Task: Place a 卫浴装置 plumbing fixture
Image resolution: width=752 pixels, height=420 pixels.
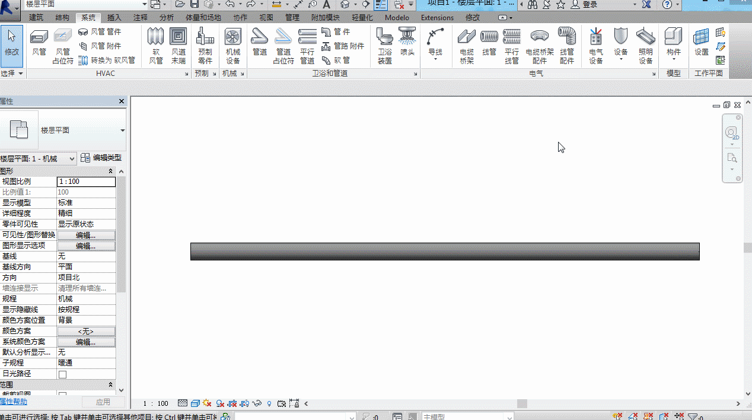Action: (385, 46)
